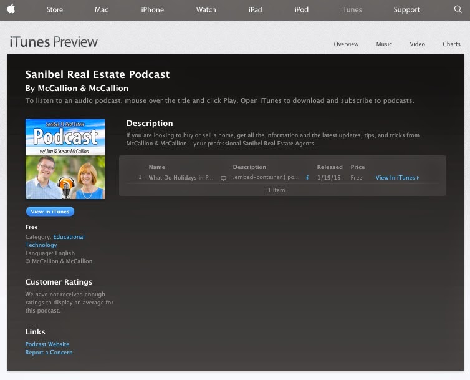The image size is (470, 380).
Task: Open the Store menu item
Action: (x=55, y=9)
